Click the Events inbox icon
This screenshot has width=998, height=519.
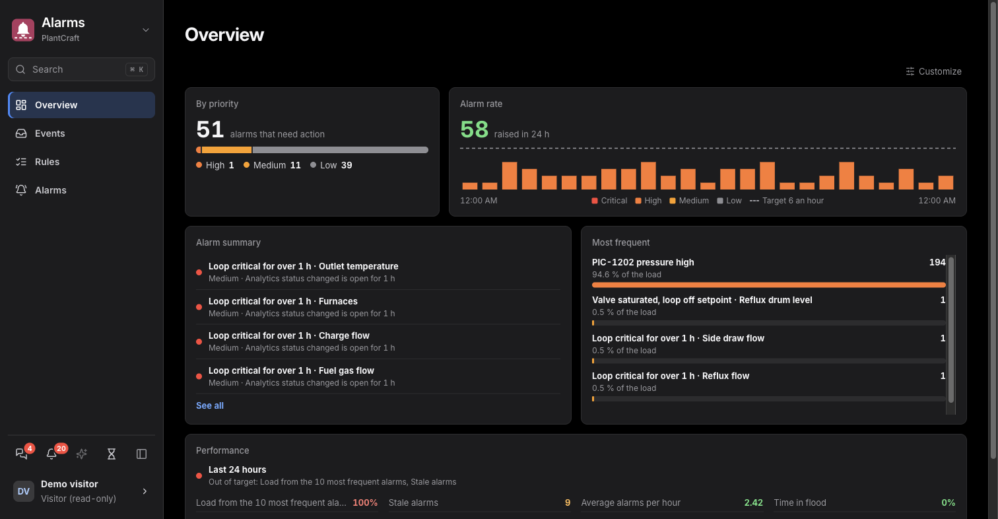[x=21, y=133]
